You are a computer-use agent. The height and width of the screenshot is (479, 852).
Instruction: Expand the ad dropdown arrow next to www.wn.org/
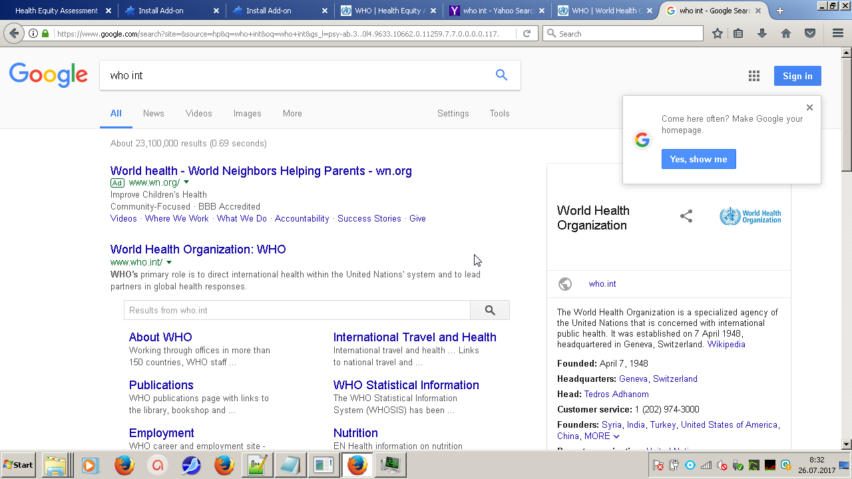tap(186, 182)
